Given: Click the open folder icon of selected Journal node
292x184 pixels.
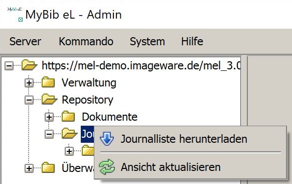Looking at the screenshot, I should pos(69,133).
